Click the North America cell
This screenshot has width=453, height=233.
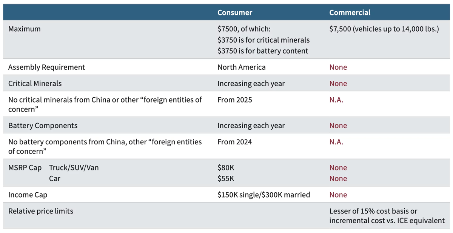click(x=241, y=67)
